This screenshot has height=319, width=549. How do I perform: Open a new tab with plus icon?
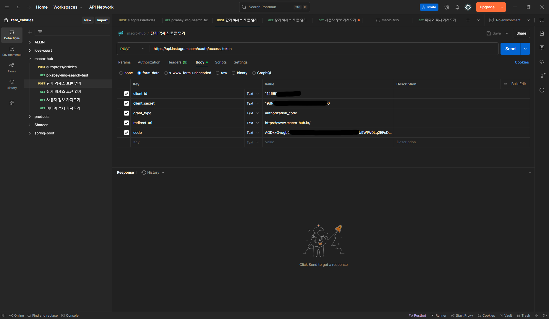[x=468, y=20]
